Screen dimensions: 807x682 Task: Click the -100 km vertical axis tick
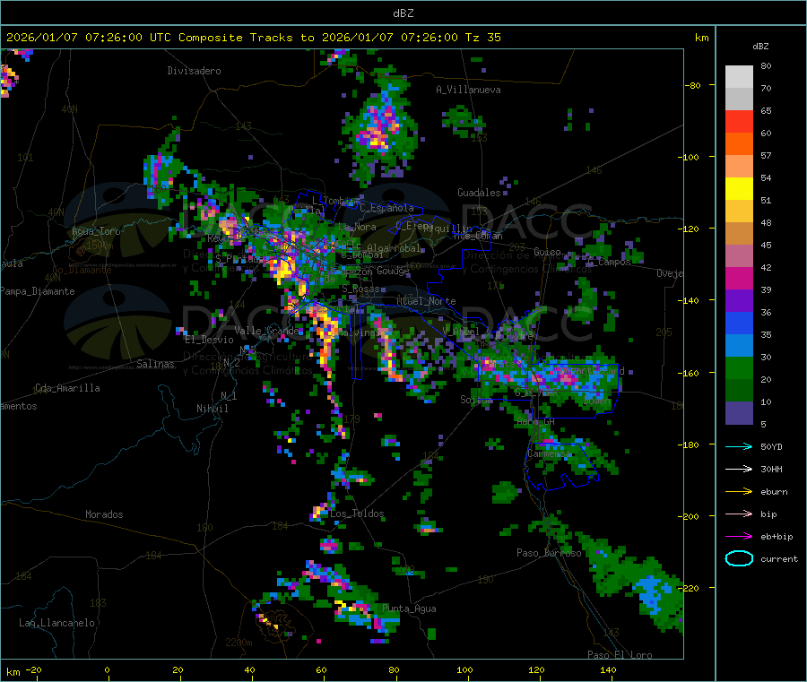coord(689,157)
